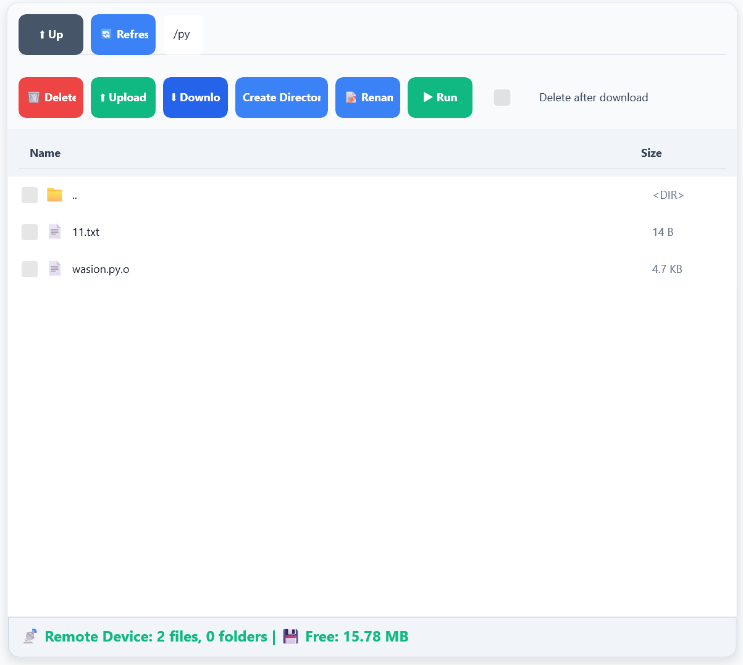Run the selected file
Screen dimensions: 743x665
pos(440,98)
